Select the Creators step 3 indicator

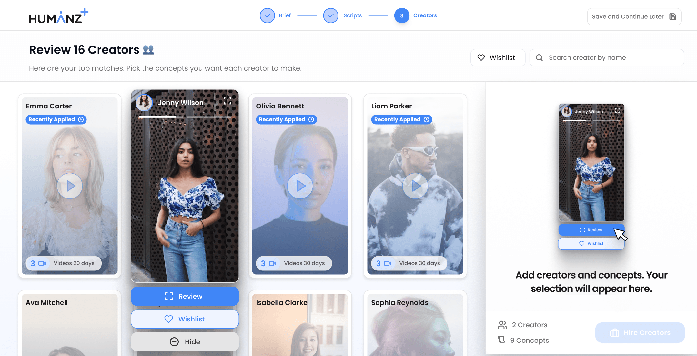[402, 15]
